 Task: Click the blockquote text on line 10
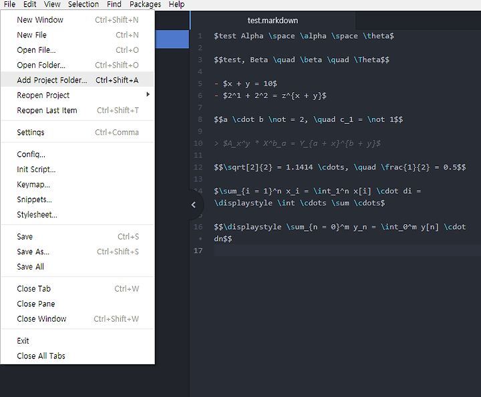point(297,143)
